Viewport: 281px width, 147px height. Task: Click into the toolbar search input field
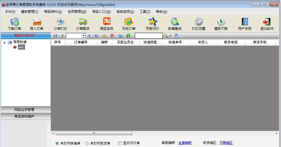pos(149,35)
